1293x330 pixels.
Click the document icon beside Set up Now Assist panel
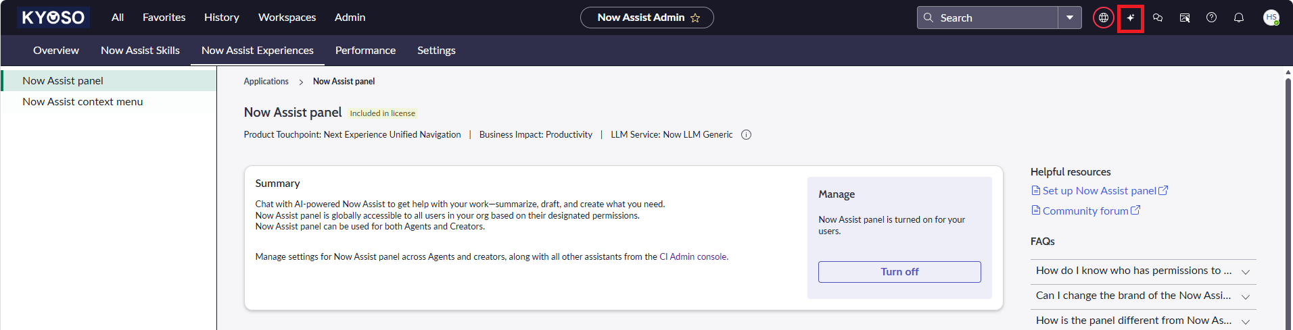pyautogui.click(x=1035, y=191)
